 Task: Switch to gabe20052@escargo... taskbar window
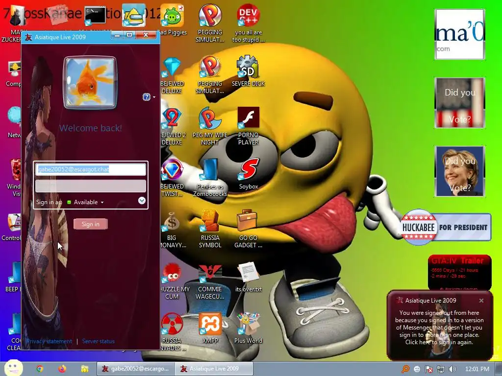[136, 369]
